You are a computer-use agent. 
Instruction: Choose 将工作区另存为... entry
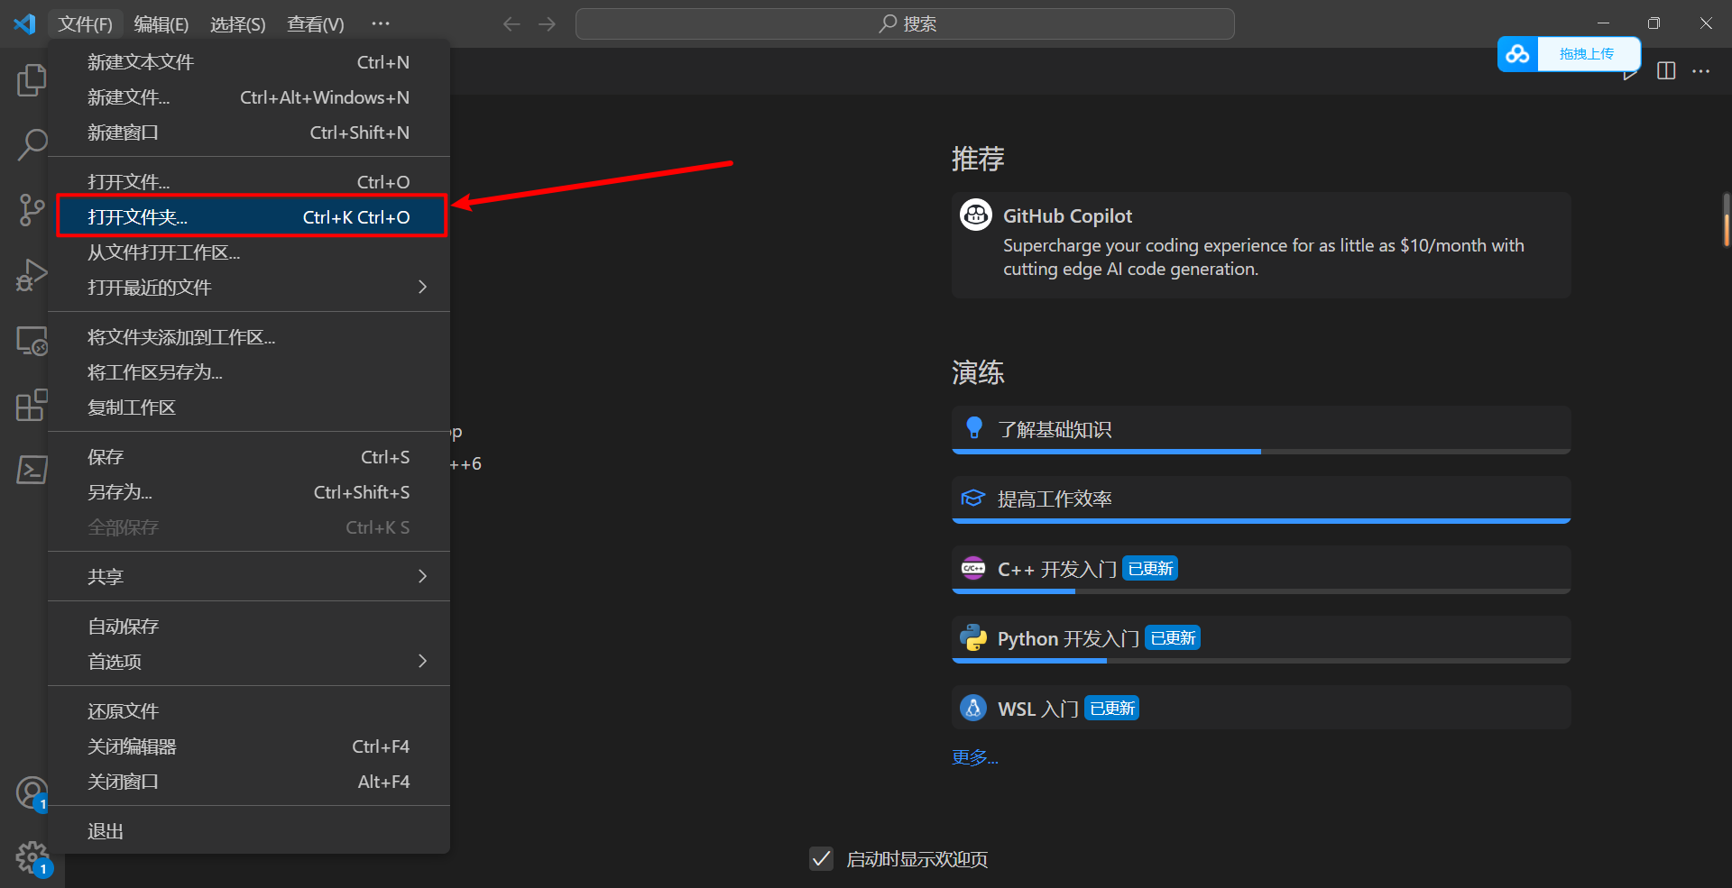click(249, 372)
